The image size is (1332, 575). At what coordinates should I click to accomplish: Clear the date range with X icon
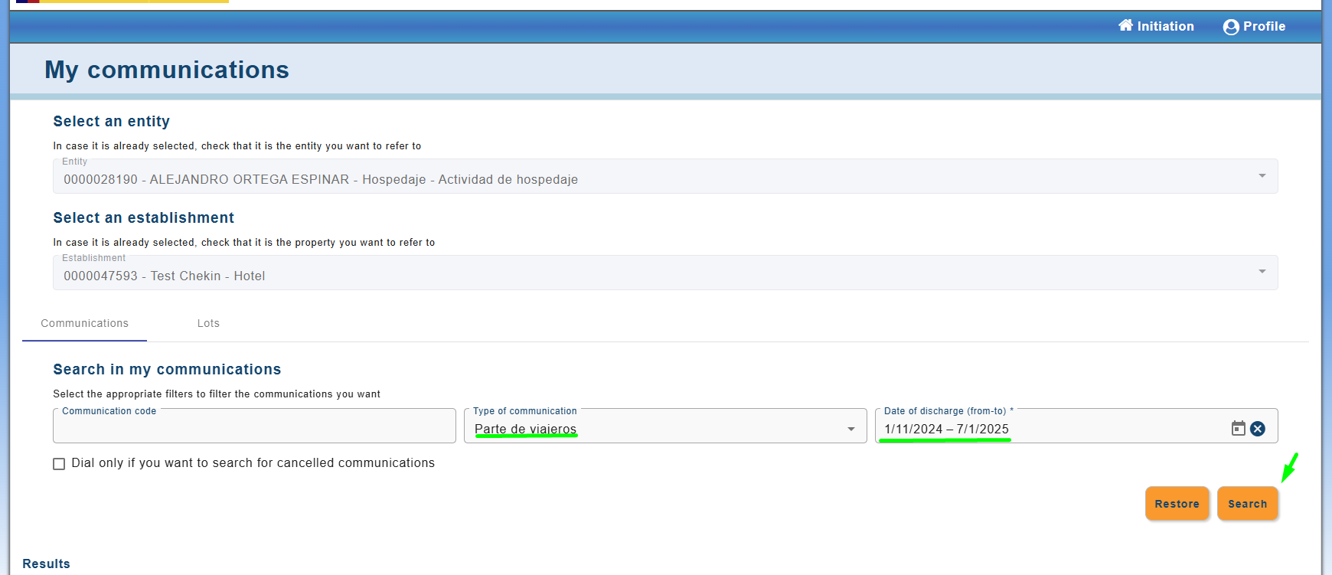1258,429
